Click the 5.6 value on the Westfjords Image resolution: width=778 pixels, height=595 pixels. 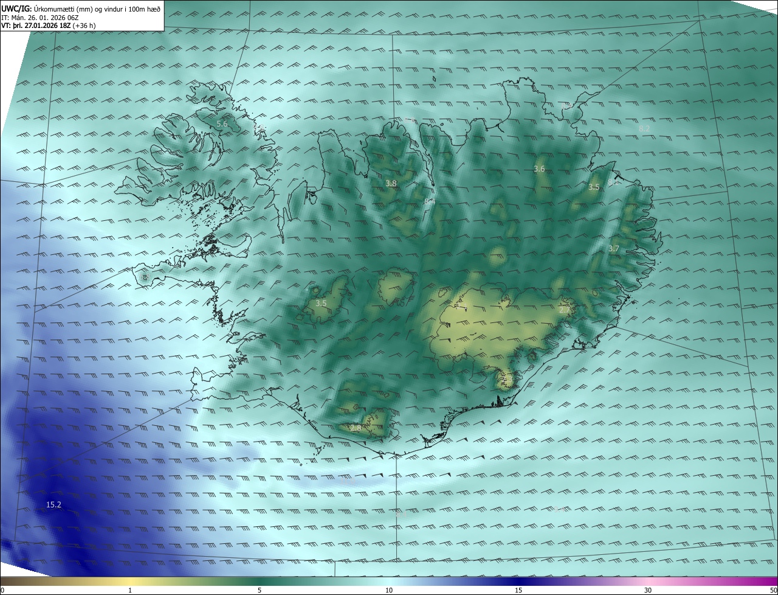(222, 124)
